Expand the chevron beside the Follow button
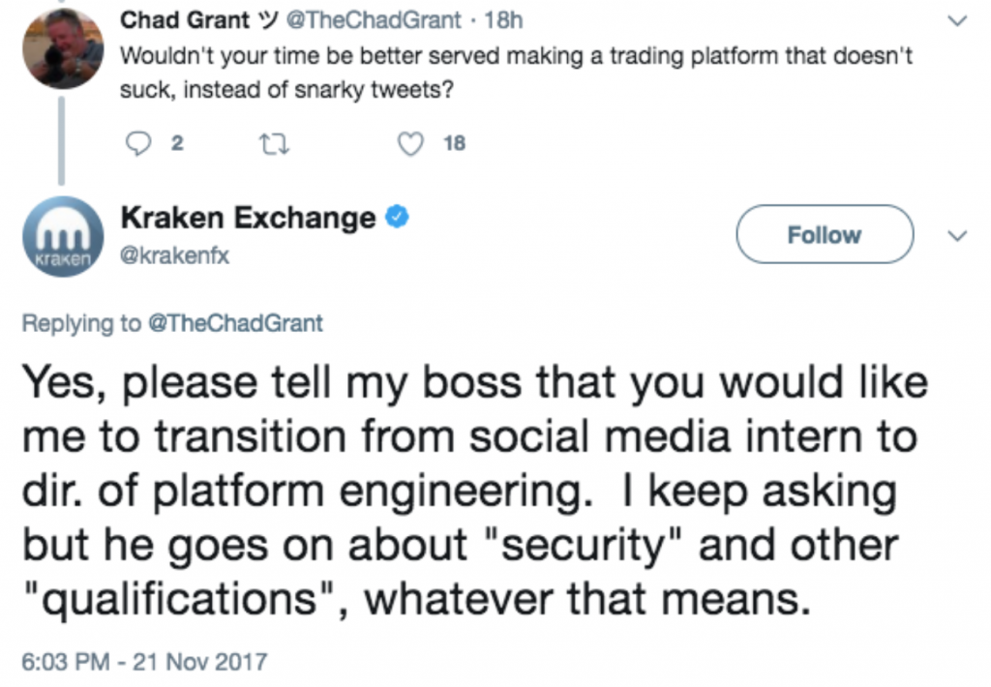Viewport: 991px width, 687px height. tap(958, 236)
